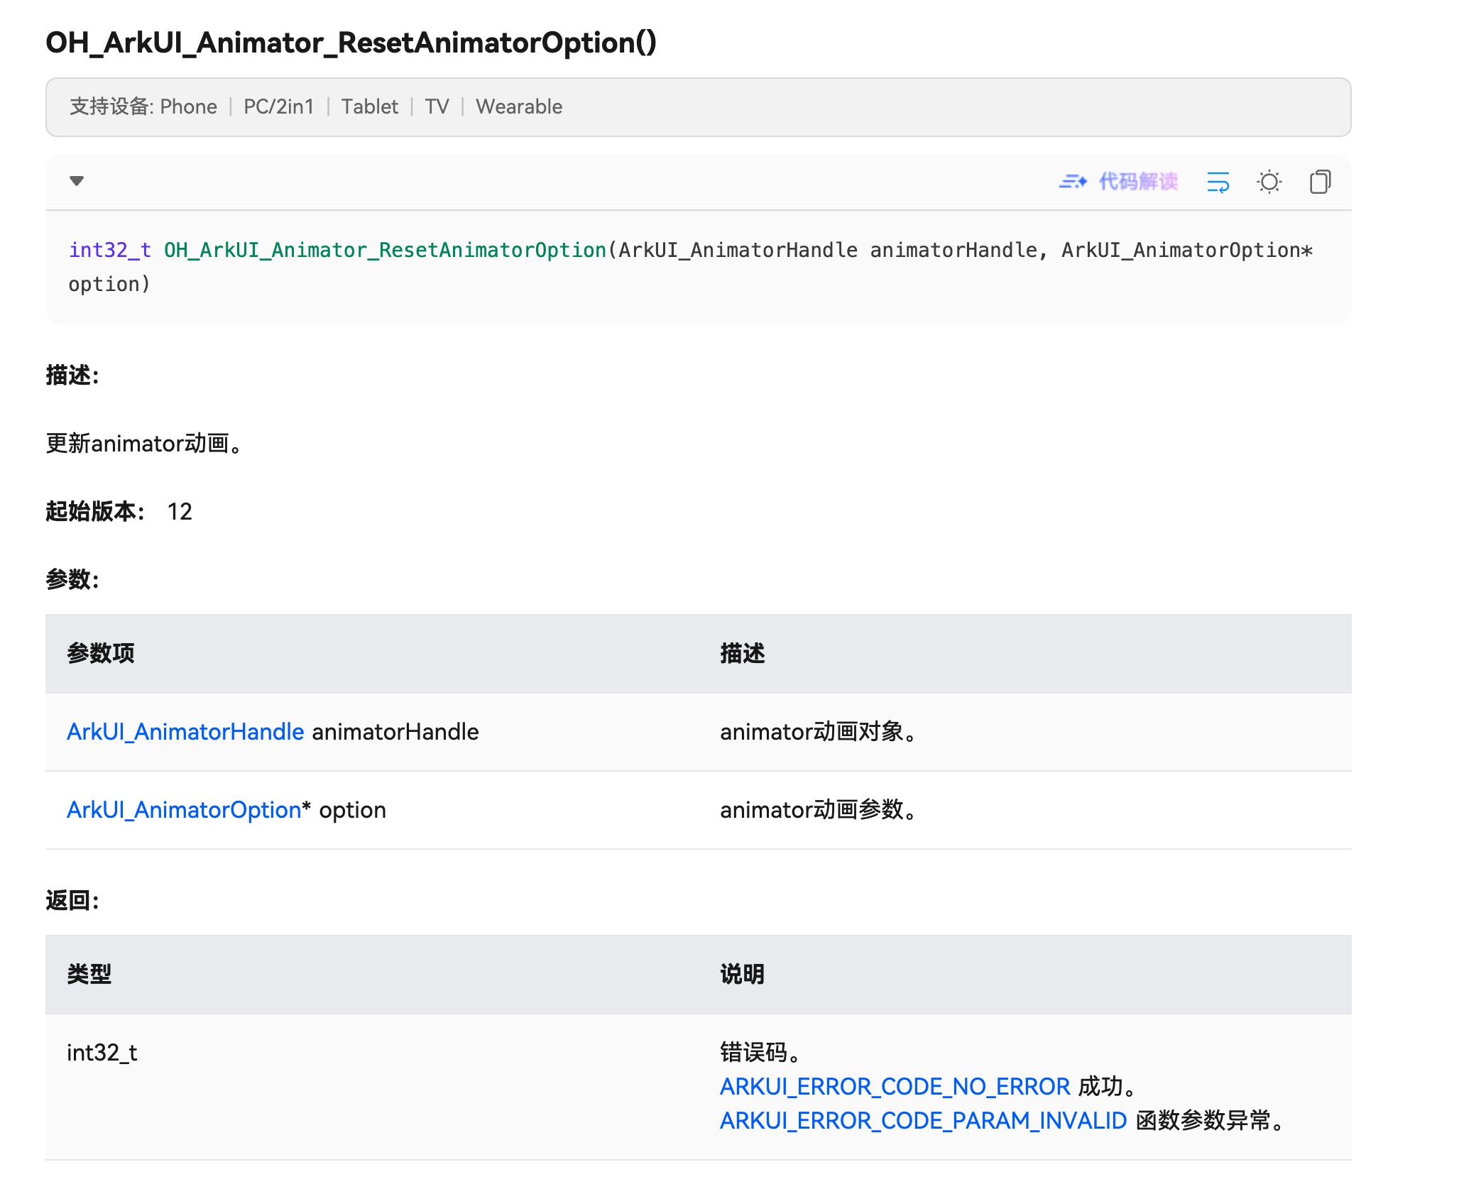Open ArkUI_AnimatorHandle type link

[185, 732]
